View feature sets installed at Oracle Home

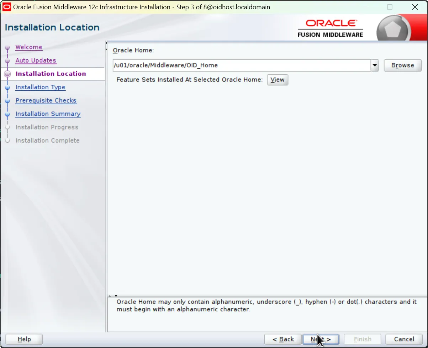point(278,80)
